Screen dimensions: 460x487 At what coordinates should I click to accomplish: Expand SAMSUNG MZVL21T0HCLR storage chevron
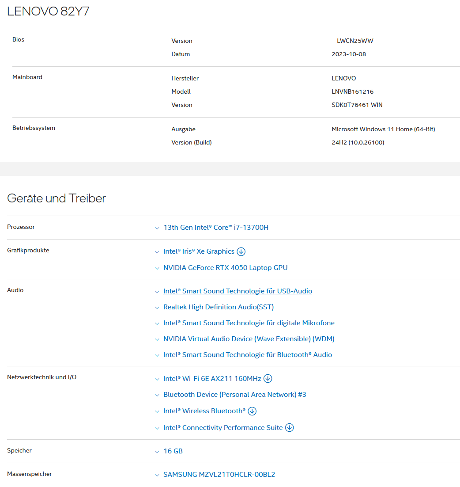[157, 475]
